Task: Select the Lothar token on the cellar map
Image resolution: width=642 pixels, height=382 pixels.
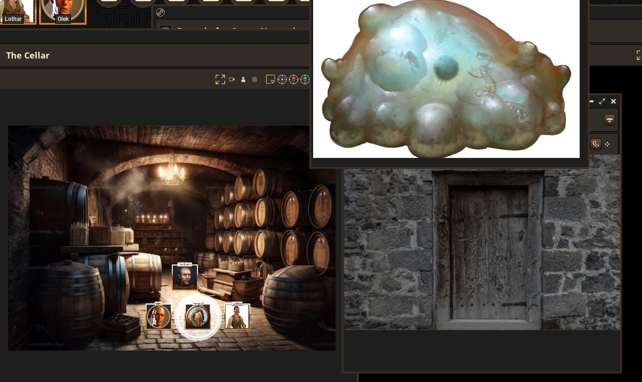Action: point(237,317)
